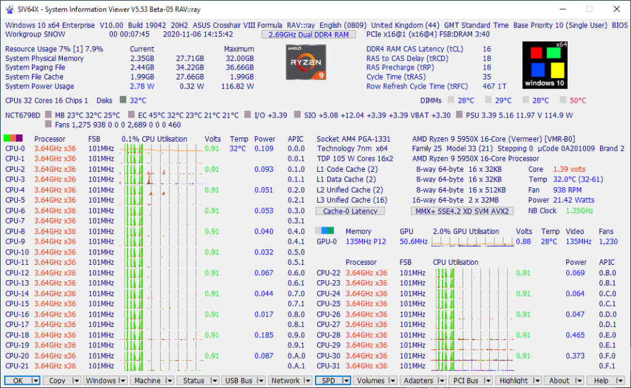Open the Adapters menu
Screen dimensions: 631x388
coord(423,381)
